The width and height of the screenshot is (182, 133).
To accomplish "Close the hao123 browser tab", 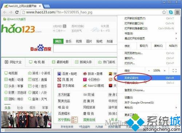I will pyautogui.click(x=40, y=6).
